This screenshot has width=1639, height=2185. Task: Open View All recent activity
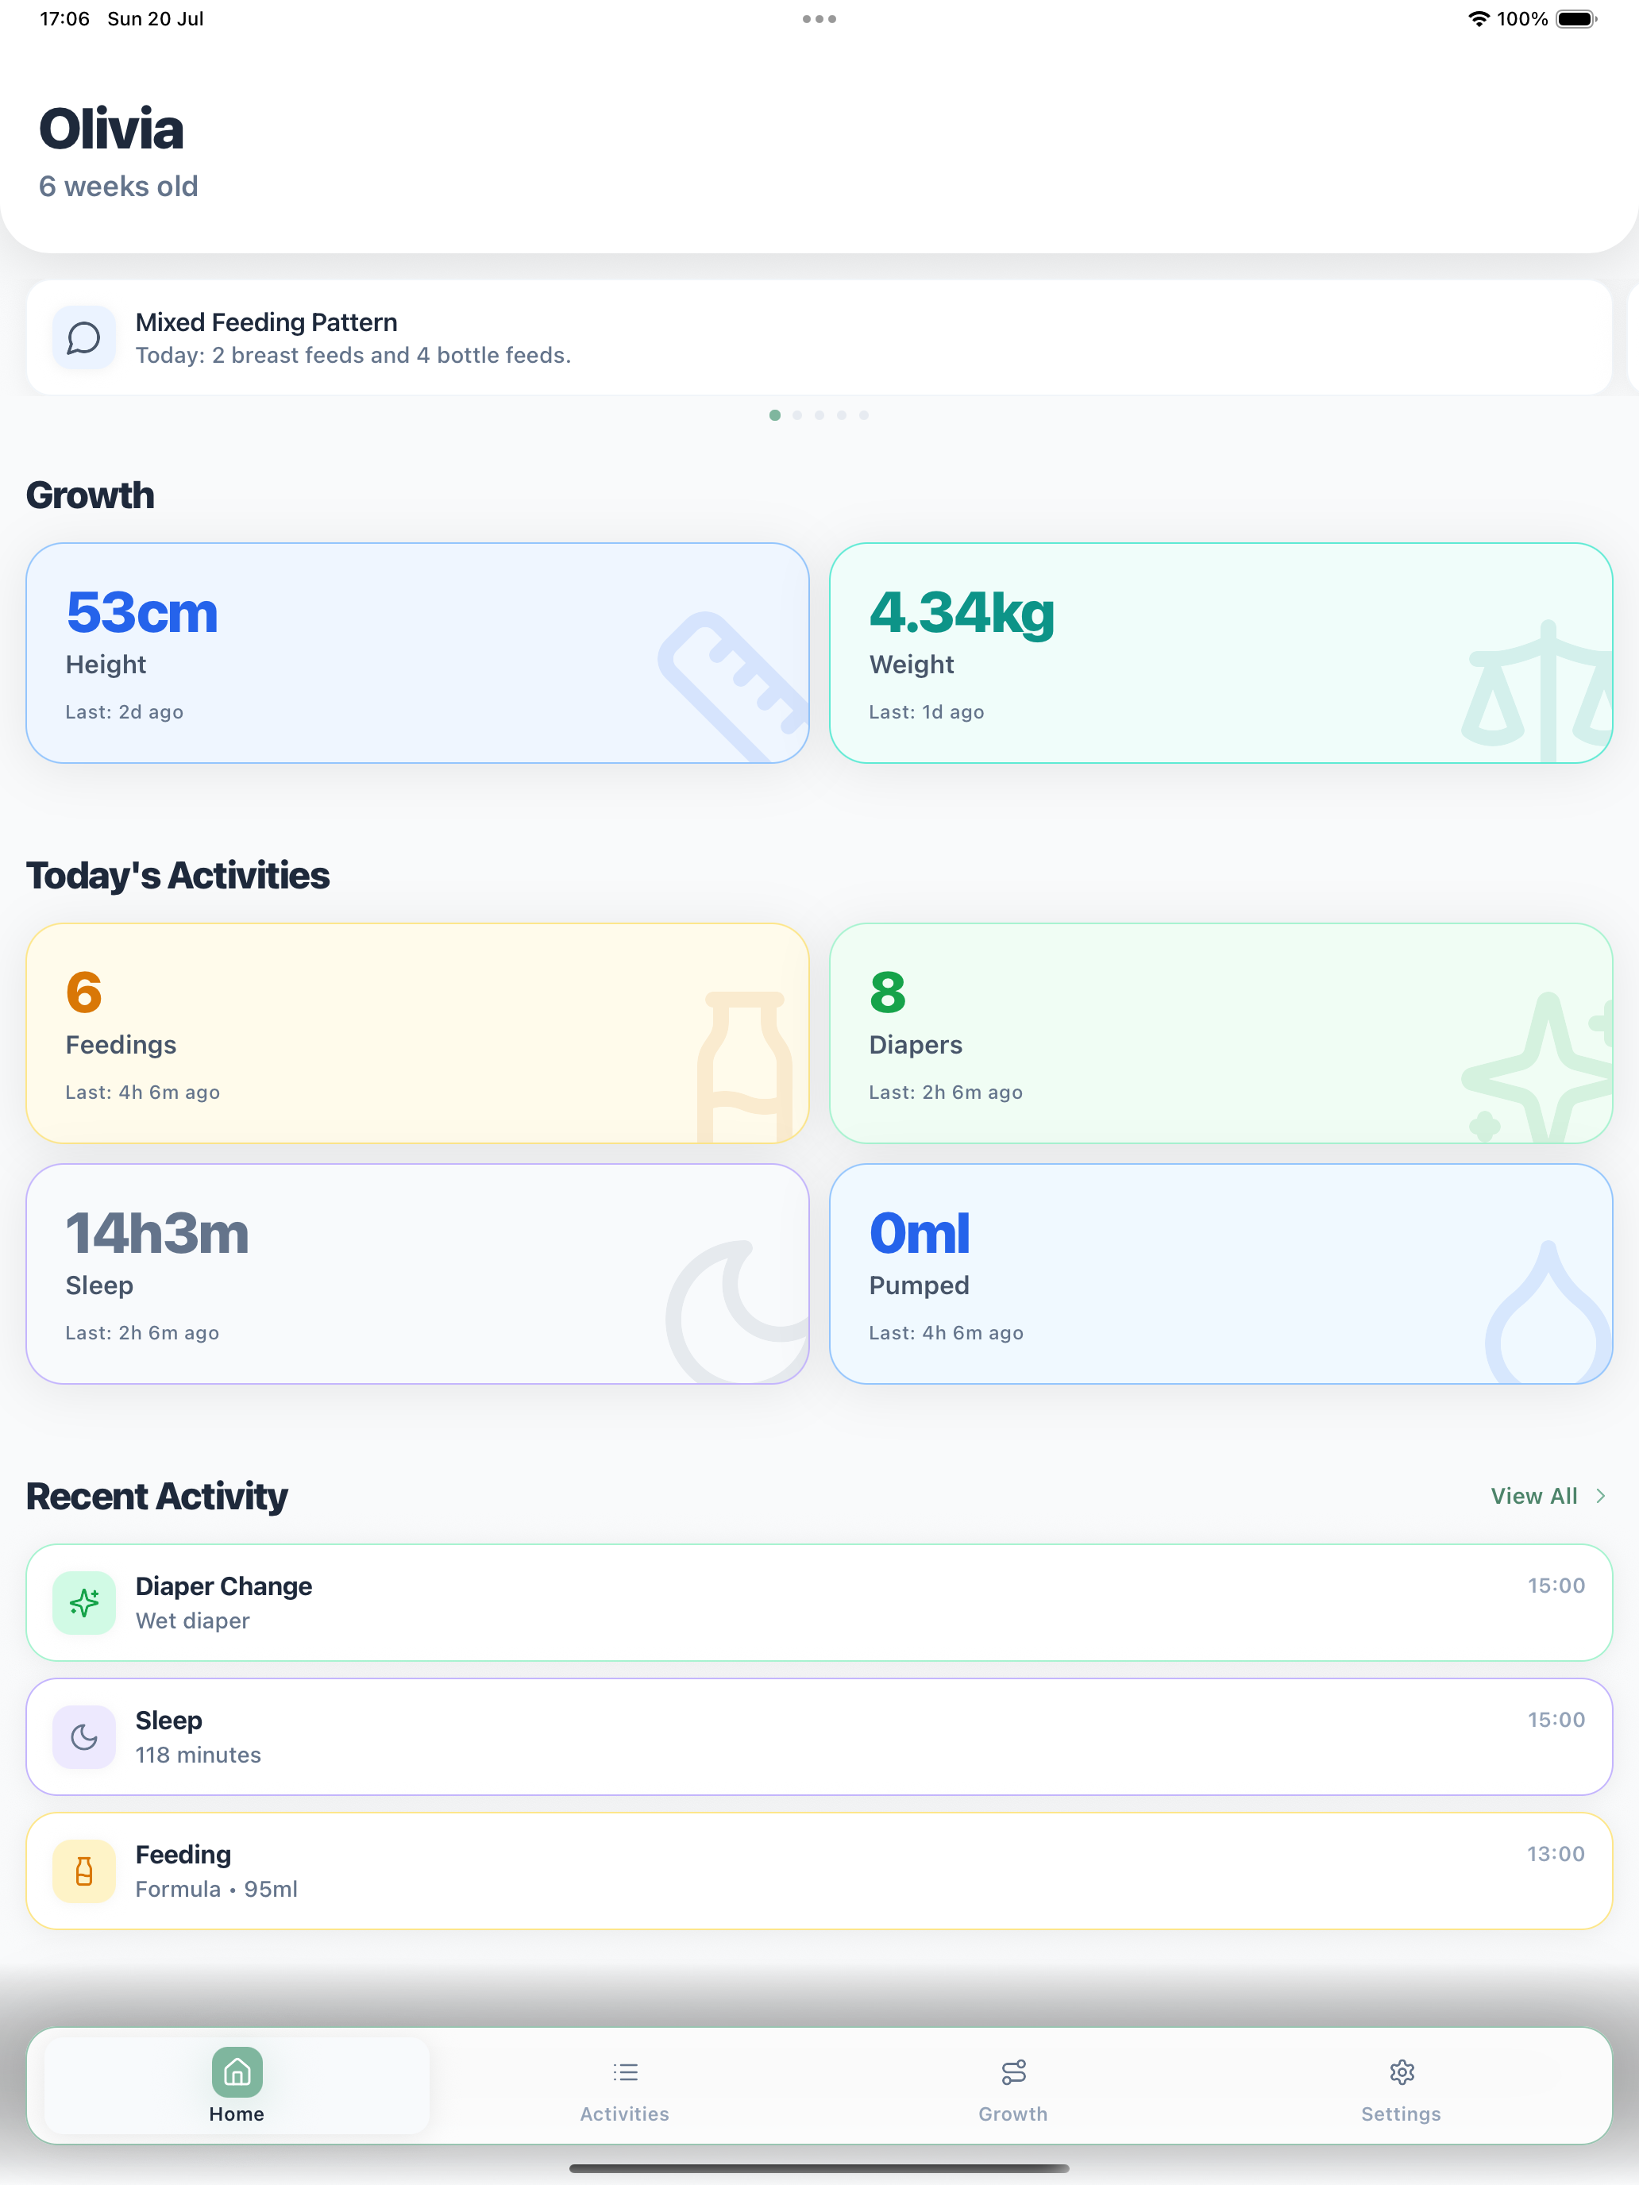tap(1548, 1496)
